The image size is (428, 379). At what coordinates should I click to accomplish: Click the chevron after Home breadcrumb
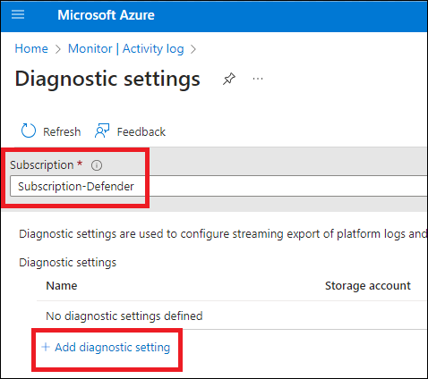[58, 49]
